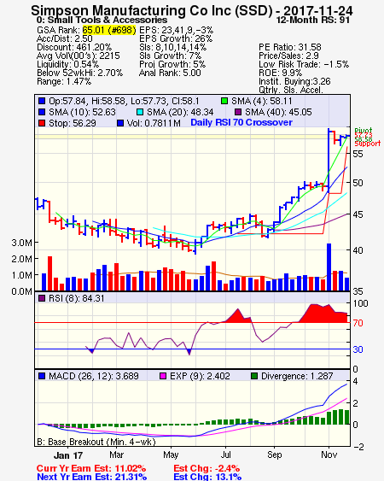Click the tallest November volume bar
Viewport: 384px width, 481px height.
tap(329, 267)
